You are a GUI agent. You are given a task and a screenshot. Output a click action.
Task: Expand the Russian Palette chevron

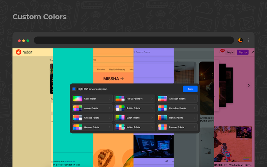[x=194, y=127]
